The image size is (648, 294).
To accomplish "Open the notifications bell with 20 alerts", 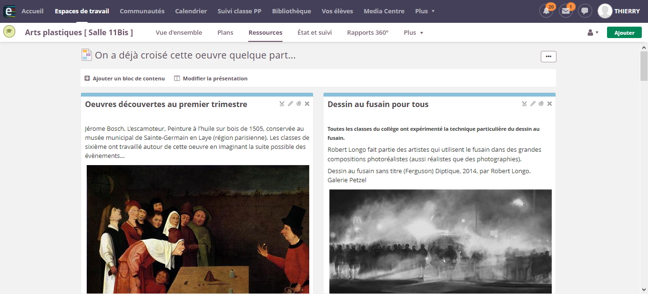I will pyautogui.click(x=547, y=11).
